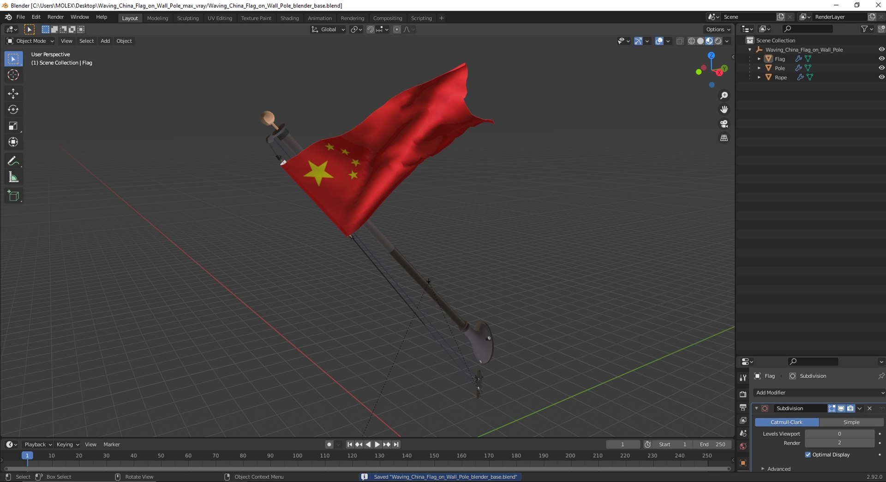
Task: Remove the Subdivision modifier
Action: coord(870,408)
